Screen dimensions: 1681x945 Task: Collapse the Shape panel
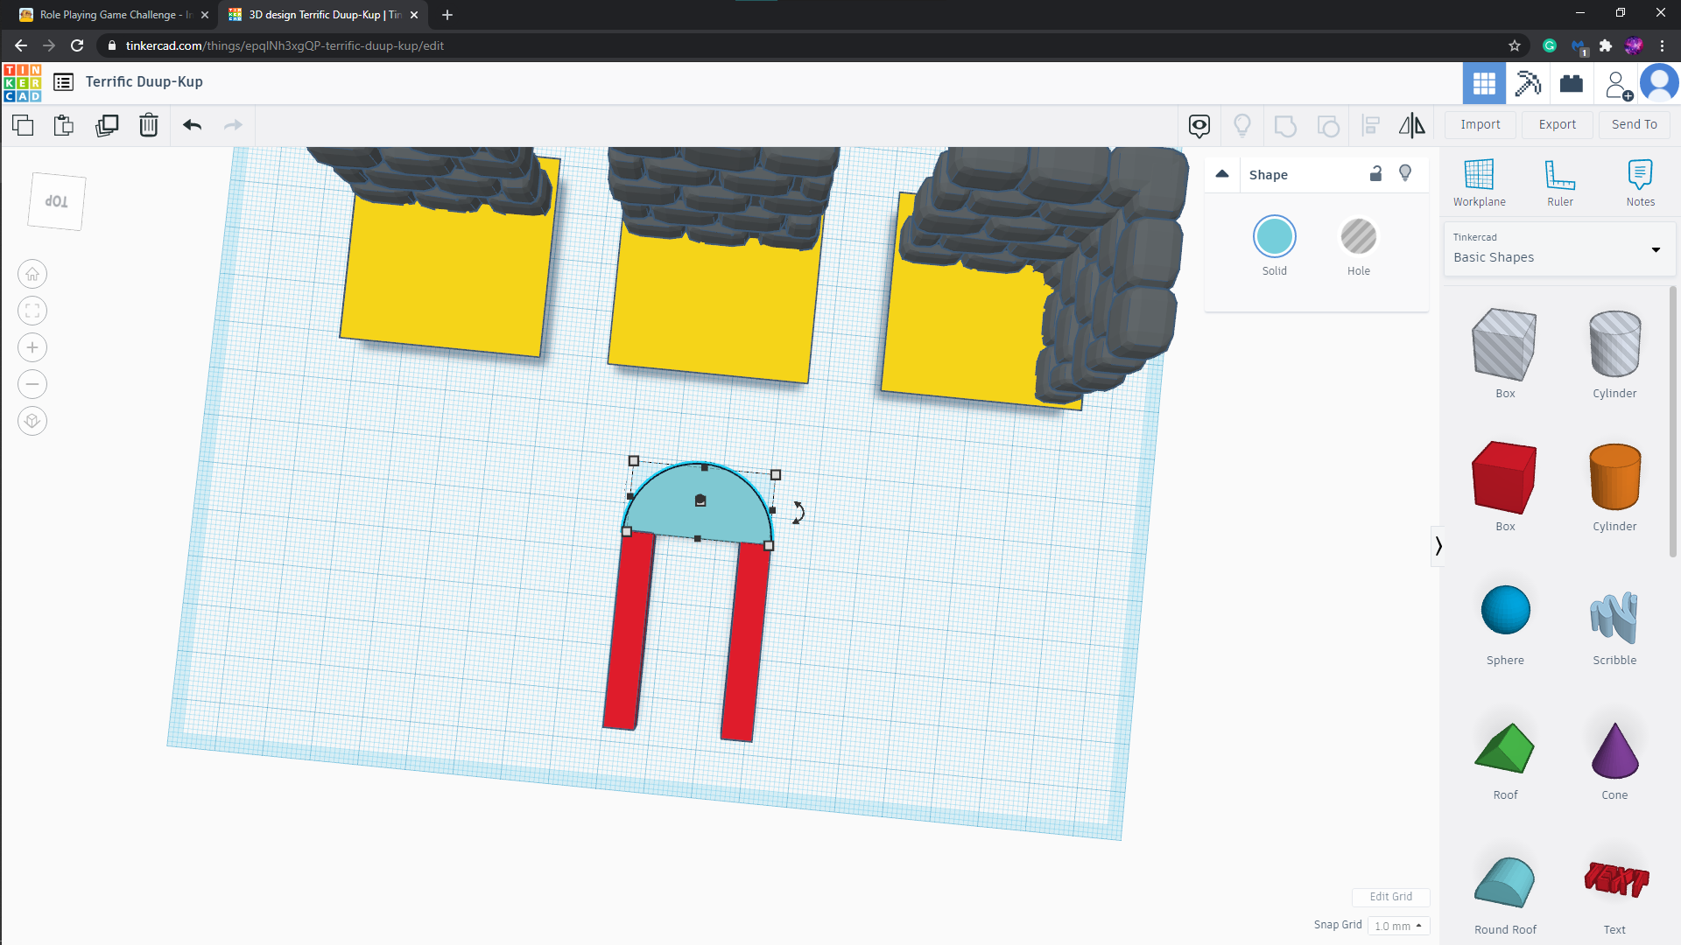coord(1222,174)
